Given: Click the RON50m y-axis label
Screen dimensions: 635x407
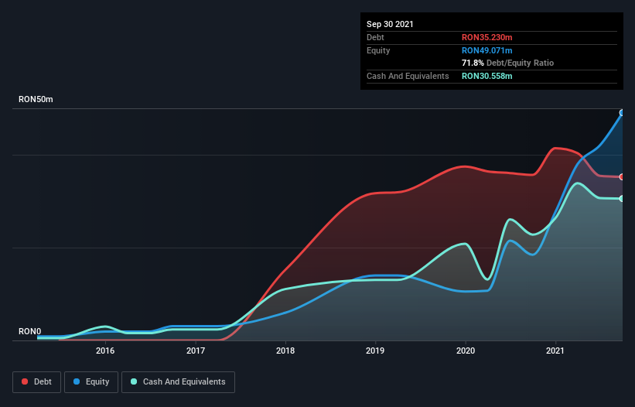Looking at the screenshot, I should (36, 99).
